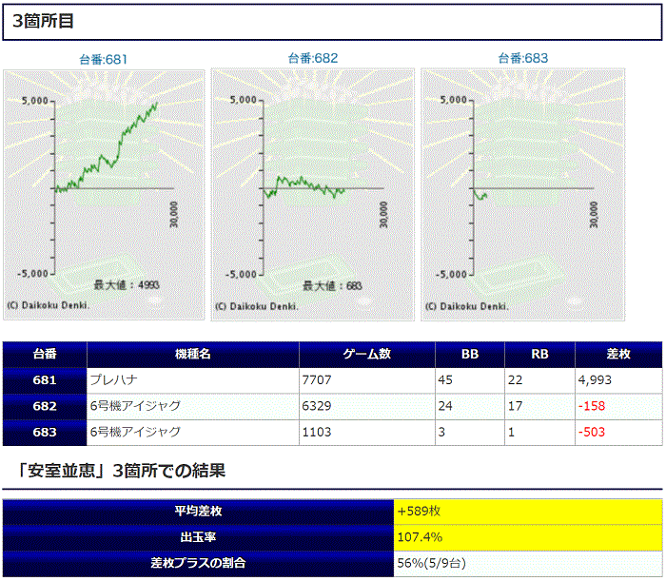The image size is (666, 581).
Task: Click 最大値：4993 on the 681 graph
Action: coord(127,285)
